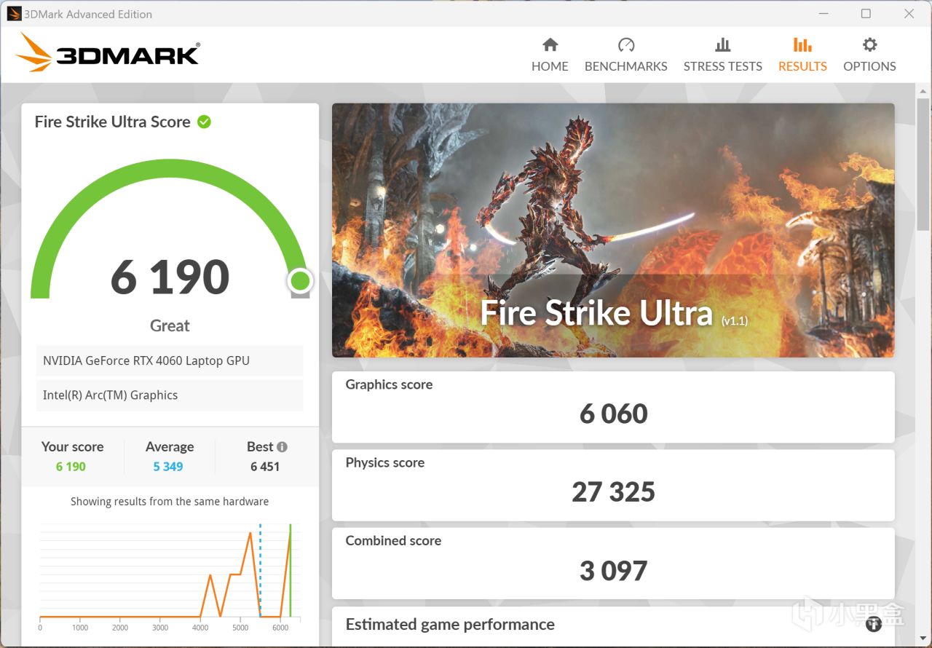The width and height of the screenshot is (932, 648).
Task: Click the Fire Strike Ultra banner image
Action: tap(613, 230)
